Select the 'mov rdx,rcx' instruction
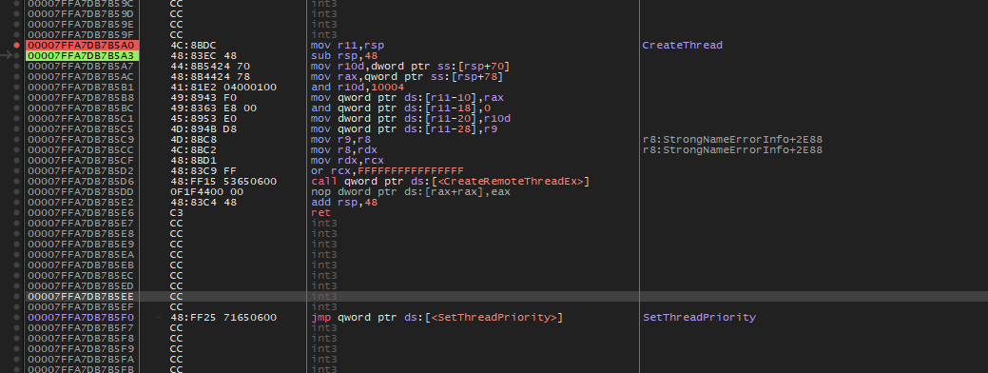Viewport: 988px width, 373px height. 347,160
